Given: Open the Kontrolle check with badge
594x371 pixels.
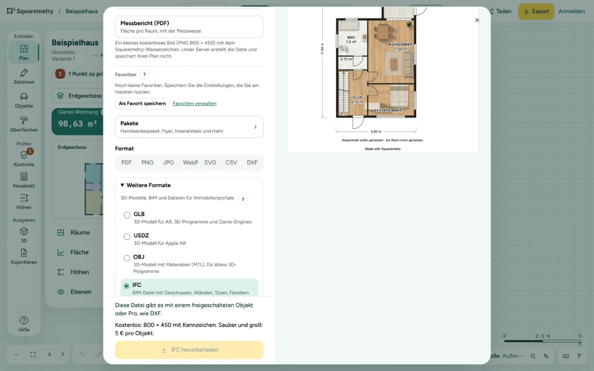Looking at the screenshot, I should tap(24, 159).
